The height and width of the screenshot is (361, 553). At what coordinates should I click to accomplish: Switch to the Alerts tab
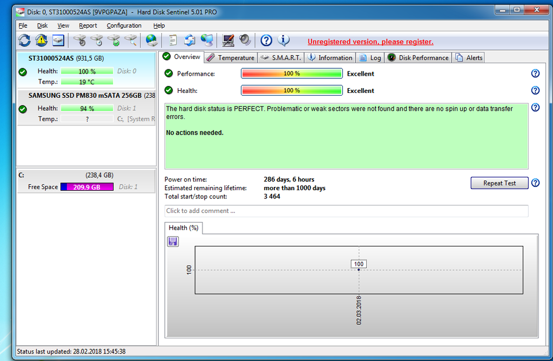click(x=469, y=57)
